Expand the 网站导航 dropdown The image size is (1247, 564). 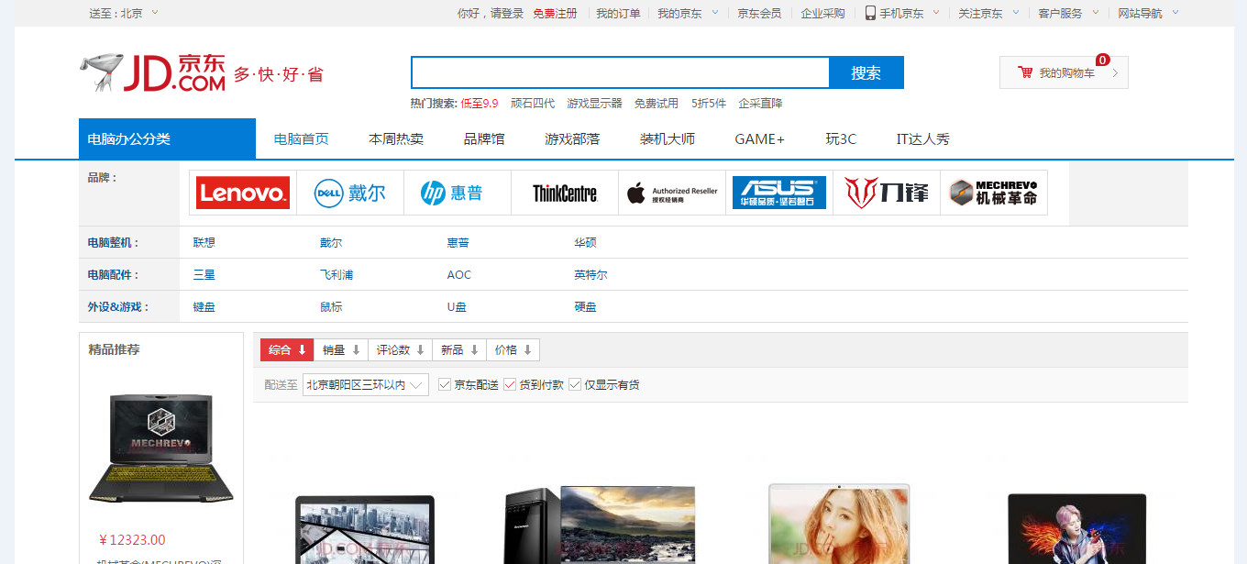1148,13
